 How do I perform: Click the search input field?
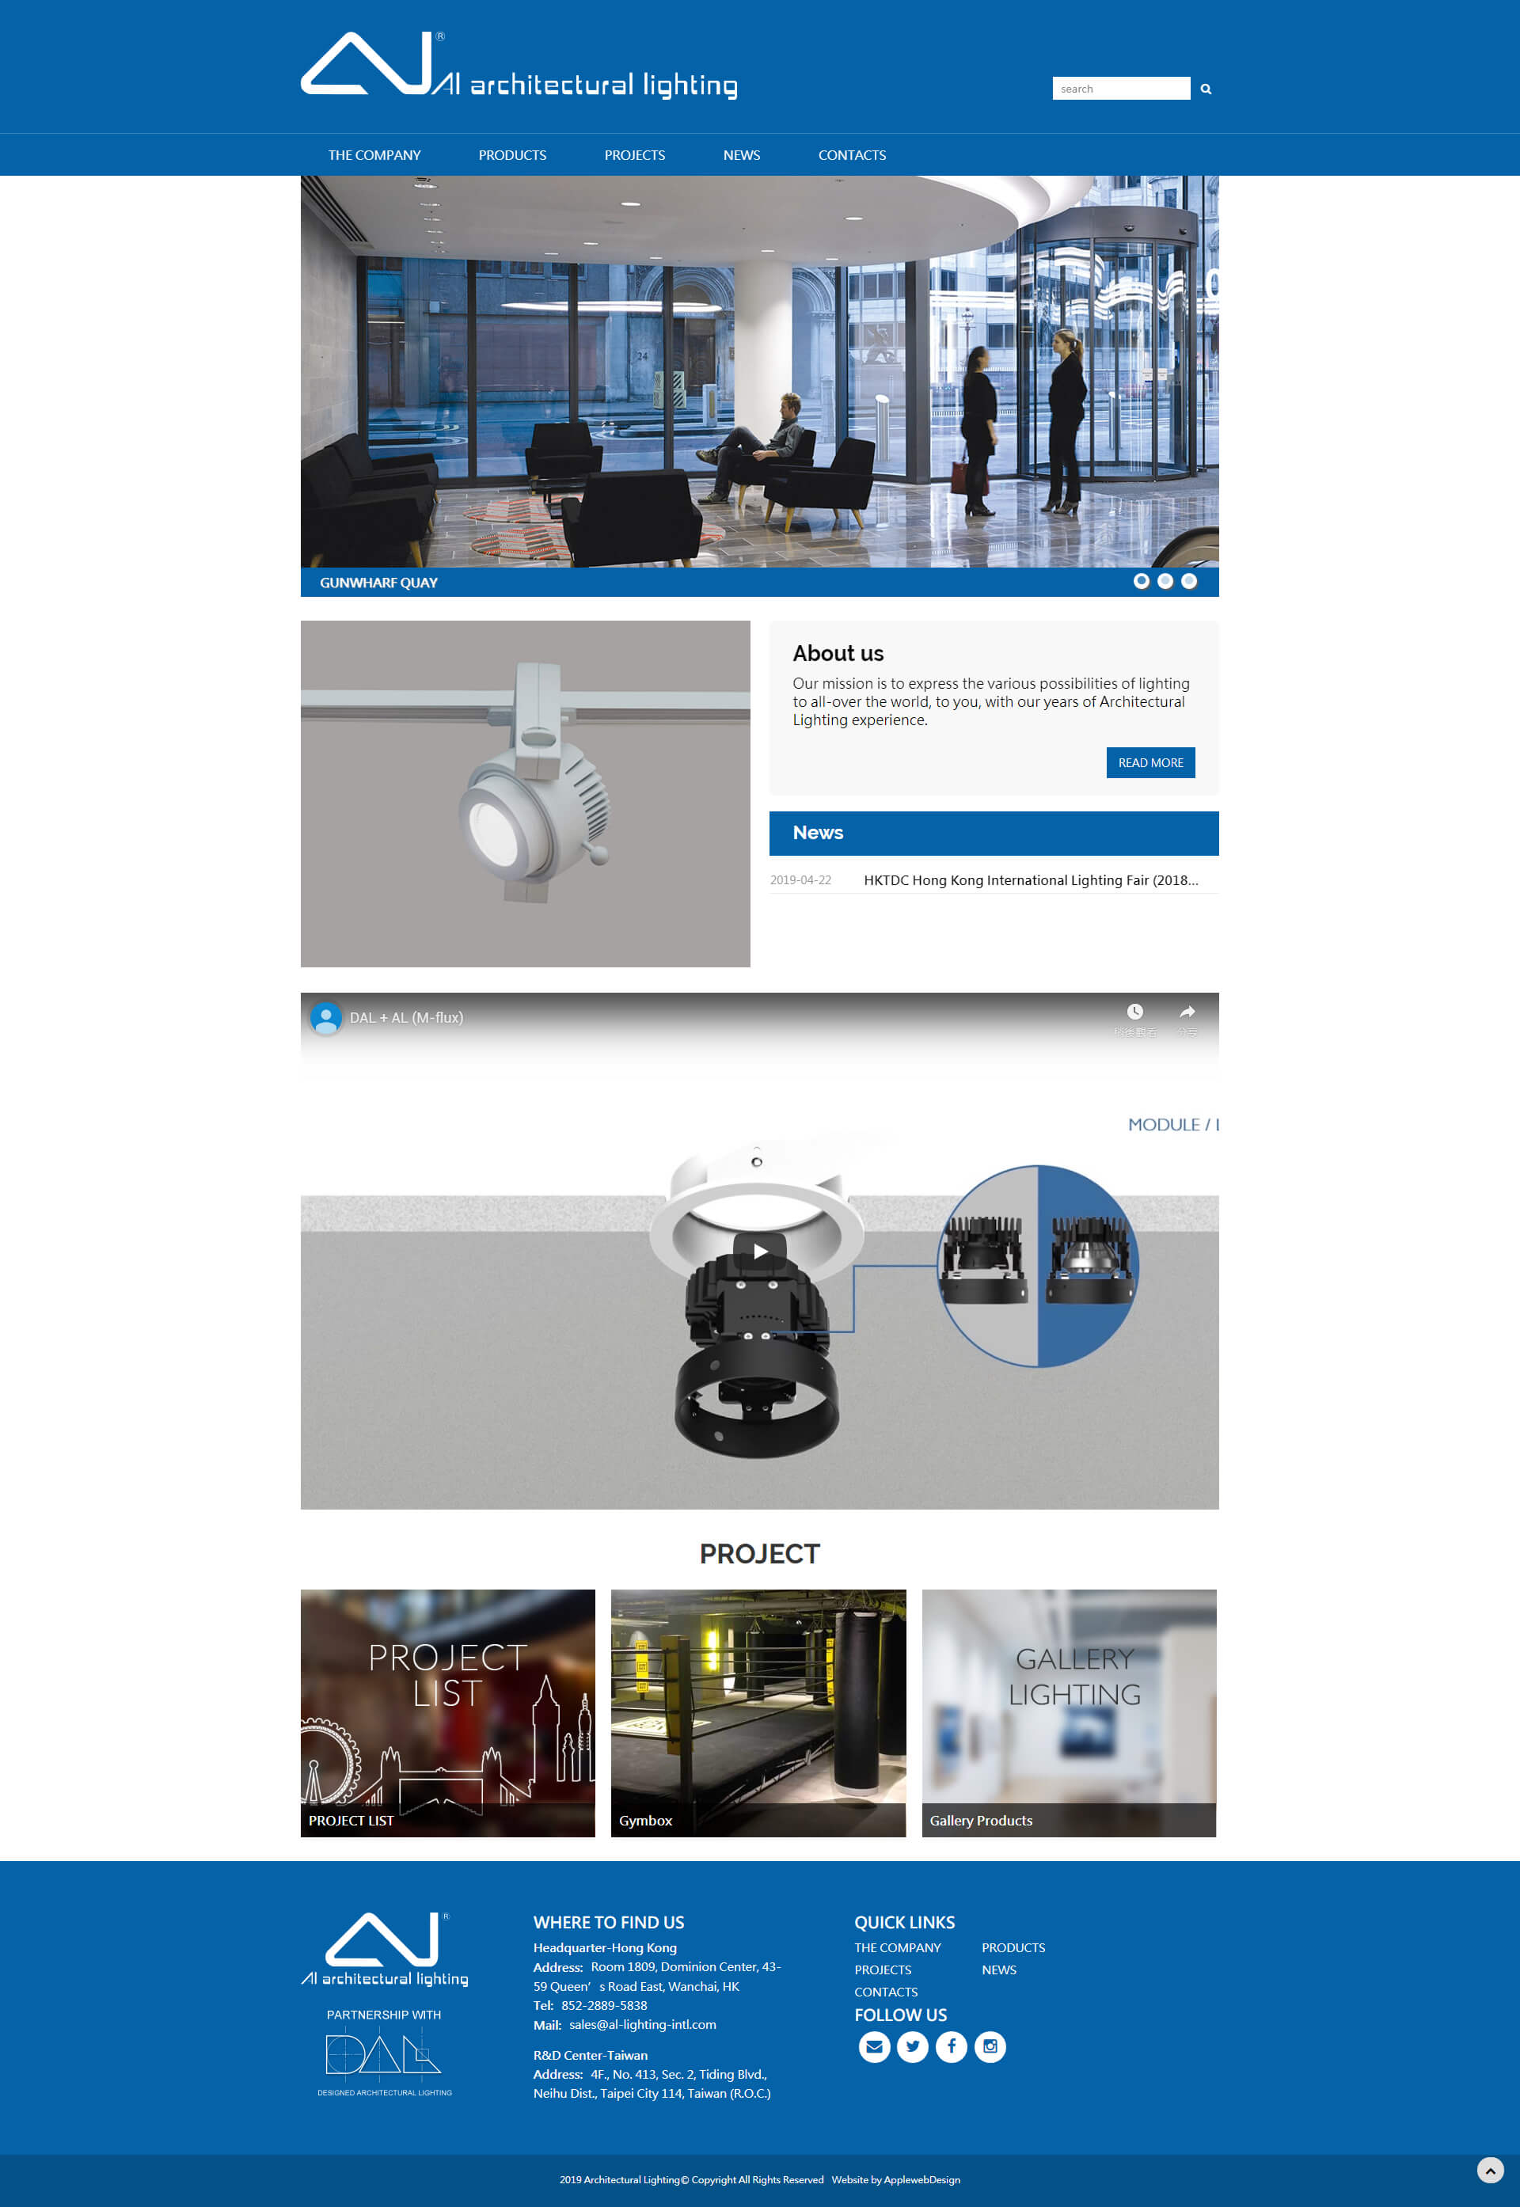click(1119, 87)
